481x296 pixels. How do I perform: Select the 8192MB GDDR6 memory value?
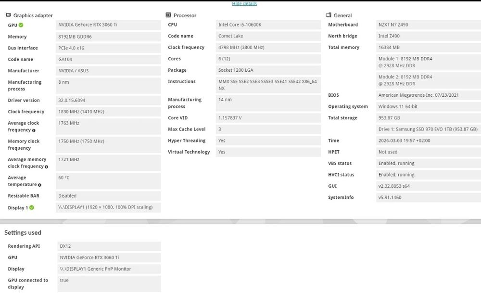(x=108, y=37)
